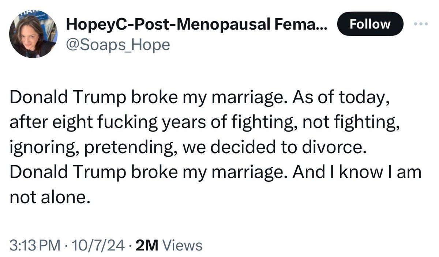Select the bold 2M number
The height and width of the screenshot is (257, 439).
click(x=146, y=245)
